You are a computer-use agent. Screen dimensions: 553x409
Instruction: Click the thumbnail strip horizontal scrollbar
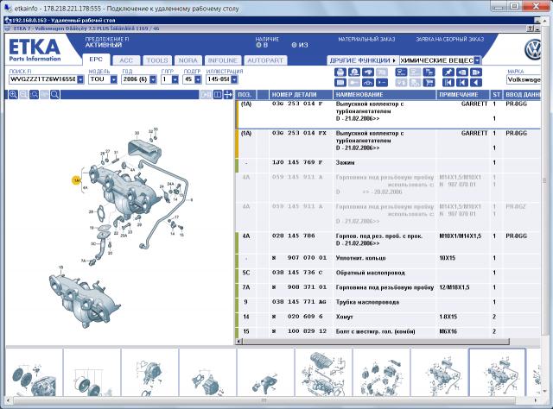[x=264, y=400]
